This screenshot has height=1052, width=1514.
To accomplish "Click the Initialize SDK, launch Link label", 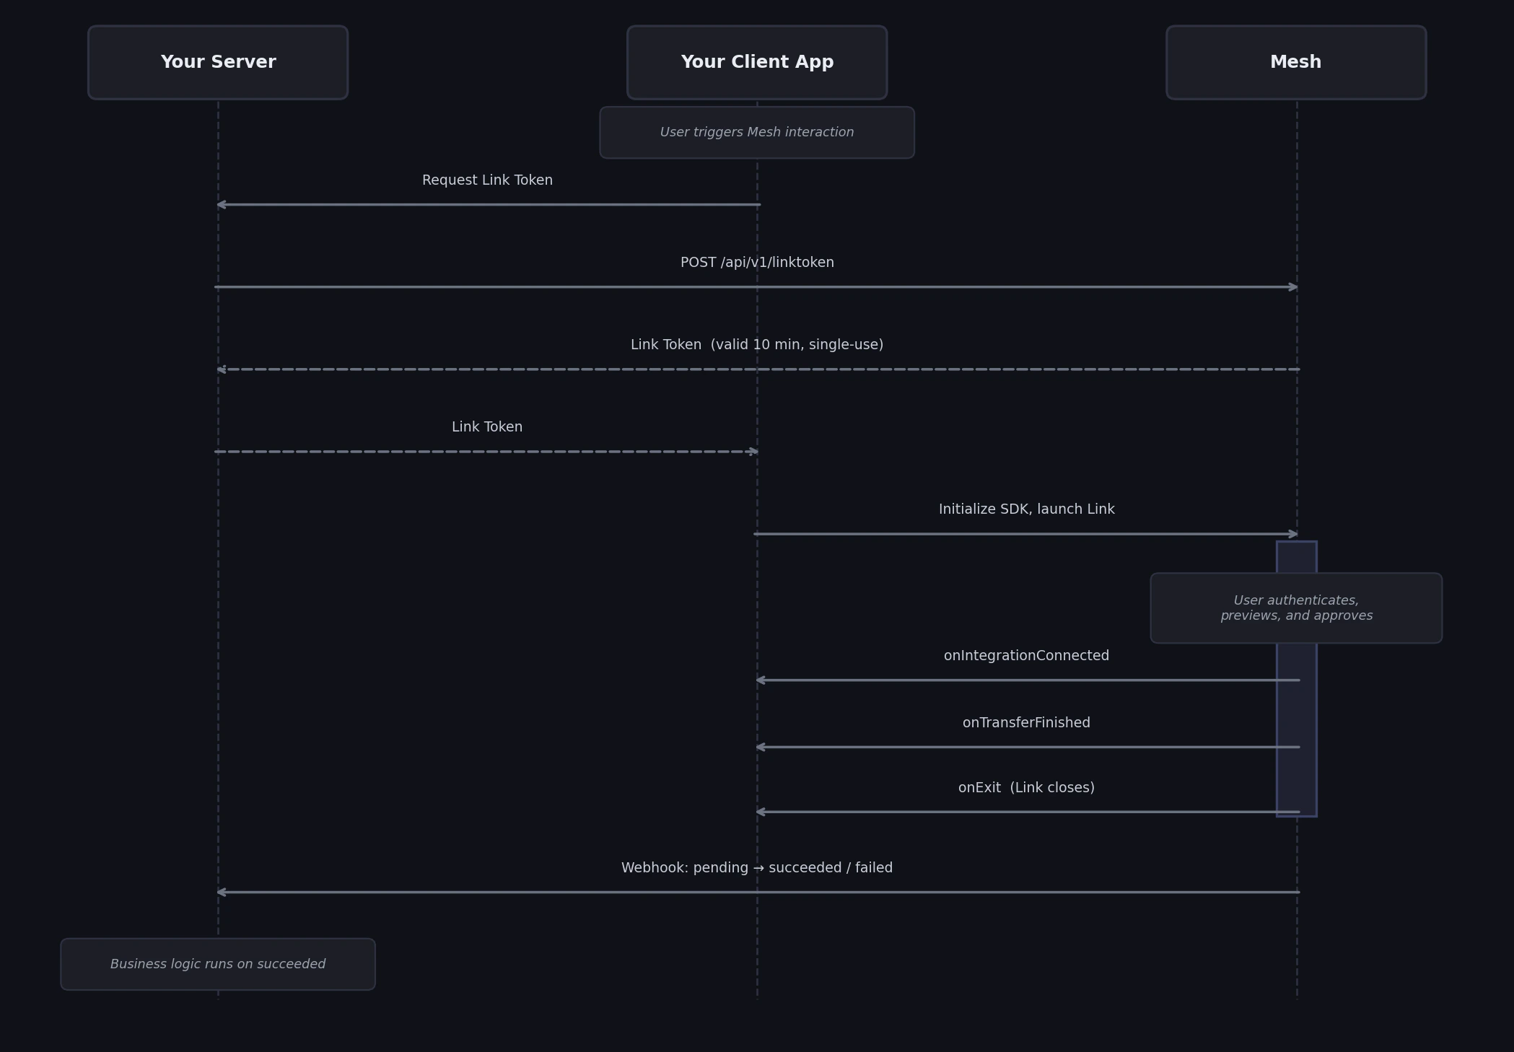I will [1026, 509].
